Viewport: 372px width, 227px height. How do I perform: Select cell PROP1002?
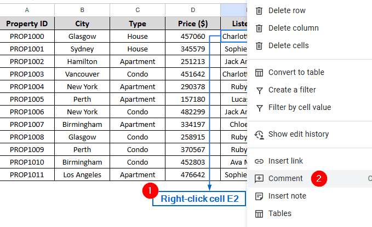coord(27,62)
